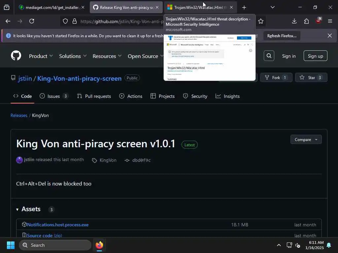Click the taskbar Search box
Image resolution: width=338 pixels, height=253 pixels.
55,245
